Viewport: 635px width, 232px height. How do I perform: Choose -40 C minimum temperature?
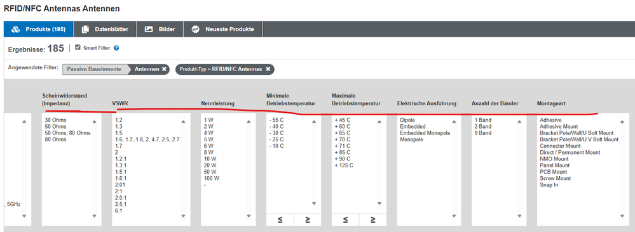277,127
